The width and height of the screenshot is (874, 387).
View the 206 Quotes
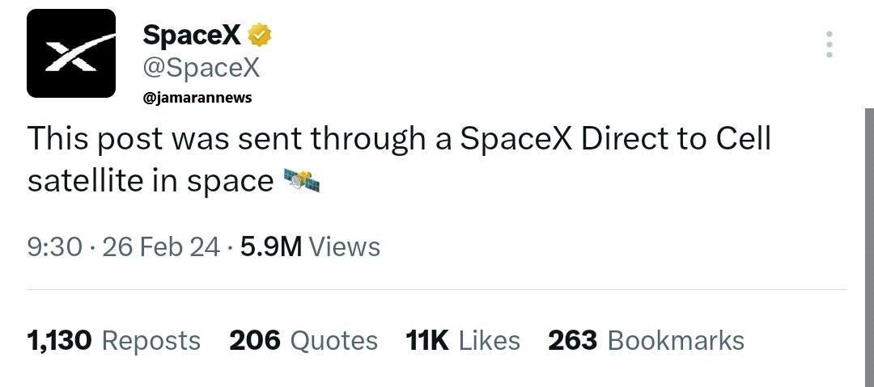pyautogui.click(x=303, y=340)
